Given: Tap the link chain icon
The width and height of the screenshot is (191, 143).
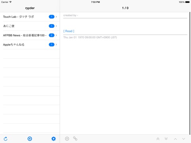Looking at the screenshot, I should click(75, 139).
